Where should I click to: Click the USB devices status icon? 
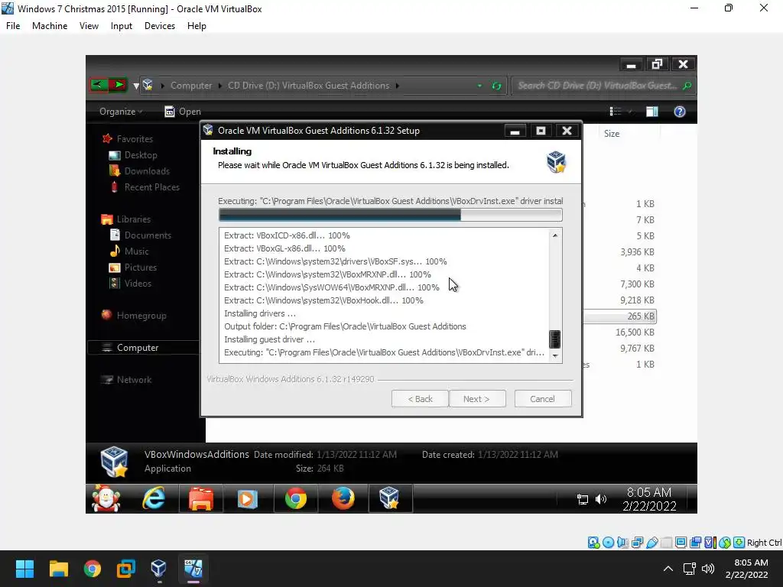[651, 543]
